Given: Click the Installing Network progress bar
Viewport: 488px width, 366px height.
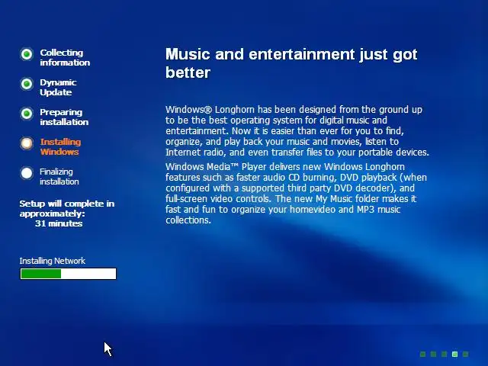Looking at the screenshot, I should tap(68, 274).
